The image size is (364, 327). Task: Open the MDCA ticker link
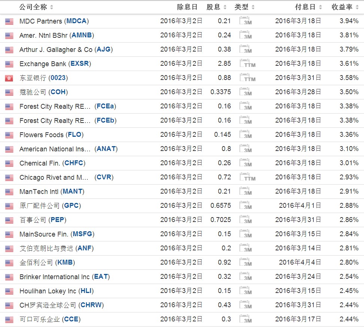coord(76,21)
